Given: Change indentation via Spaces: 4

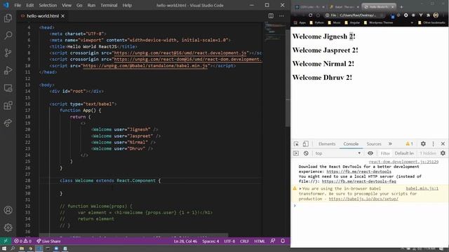Looking at the screenshot, I should [x=210, y=241].
